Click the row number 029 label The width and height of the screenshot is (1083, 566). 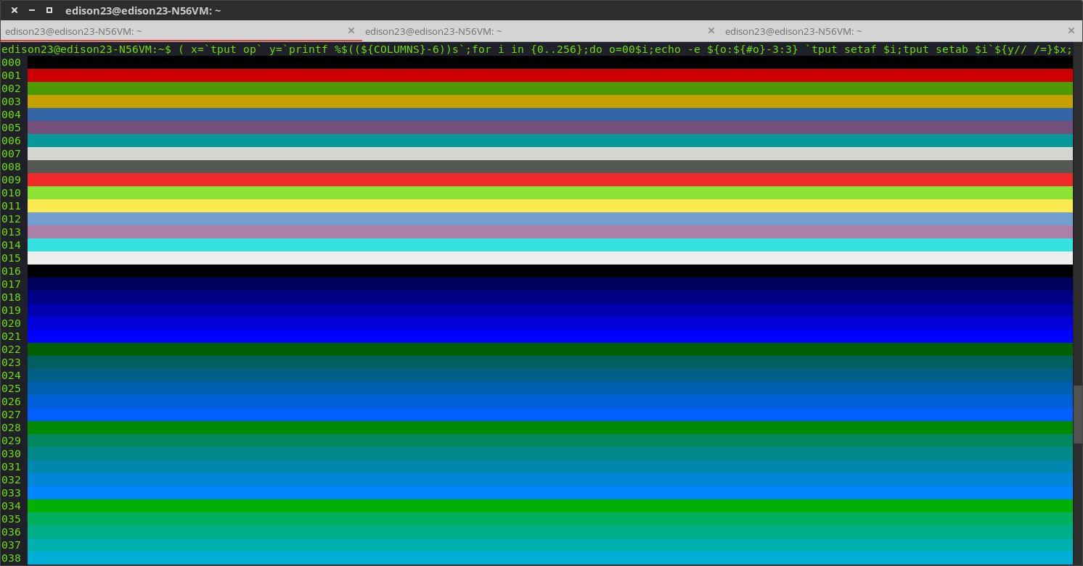click(x=12, y=441)
